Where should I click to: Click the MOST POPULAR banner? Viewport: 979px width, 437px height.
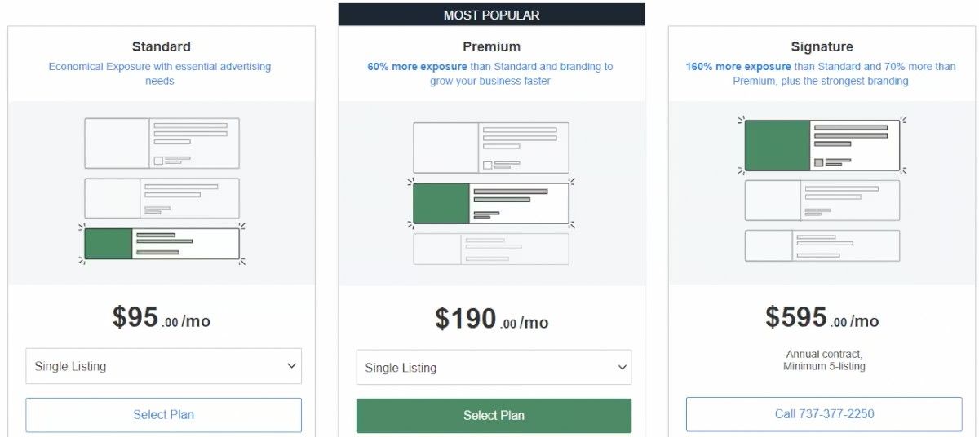pos(491,15)
